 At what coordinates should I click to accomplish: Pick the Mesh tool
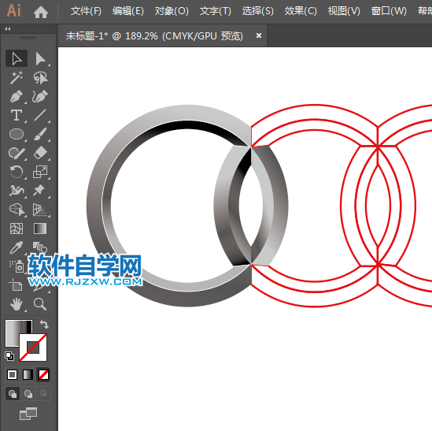click(17, 229)
